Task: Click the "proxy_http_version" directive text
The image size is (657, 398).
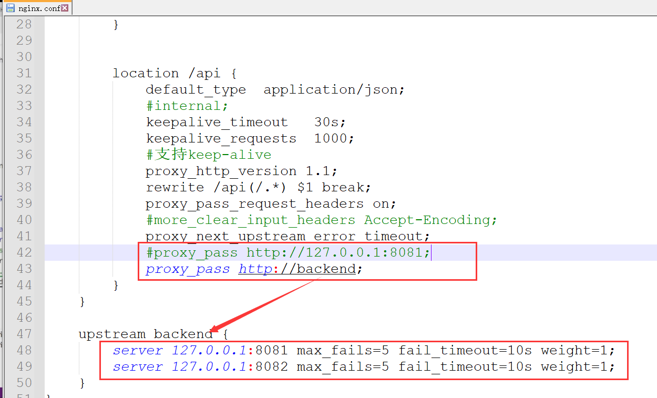Action: coord(221,171)
